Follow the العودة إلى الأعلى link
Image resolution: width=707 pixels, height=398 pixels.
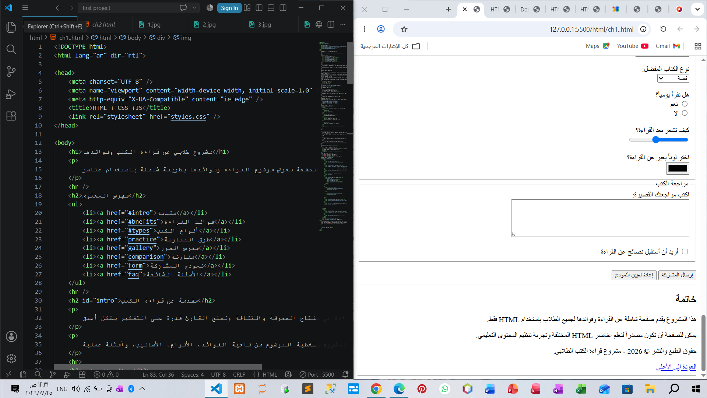[x=676, y=367]
